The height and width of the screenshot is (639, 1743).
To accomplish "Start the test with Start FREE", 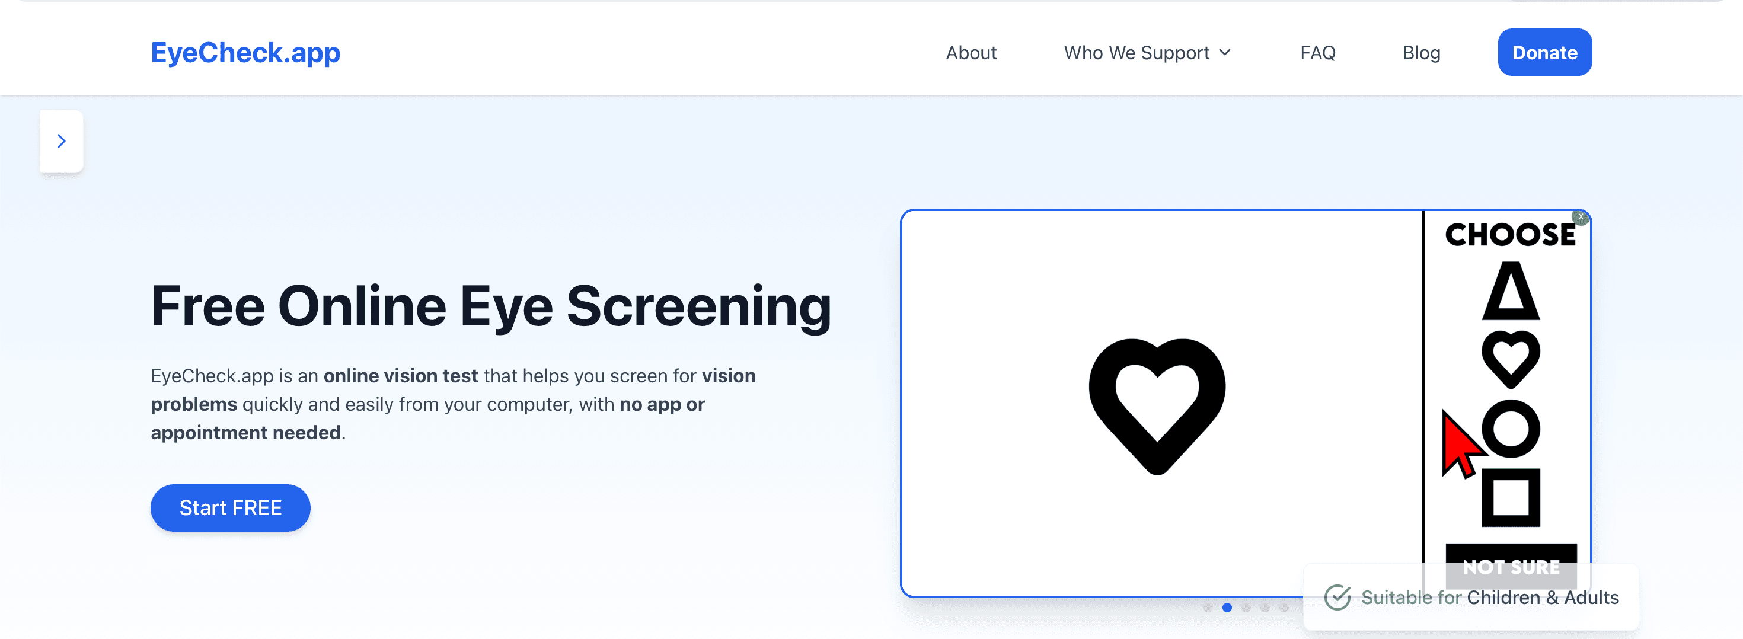I will tap(230, 508).
